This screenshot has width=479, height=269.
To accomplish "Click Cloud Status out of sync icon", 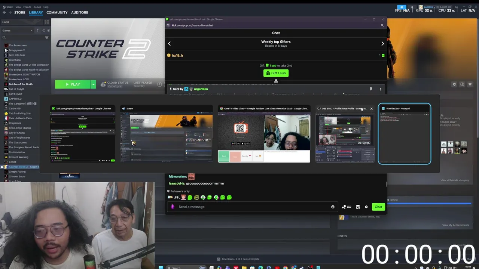I will point(103,84).
